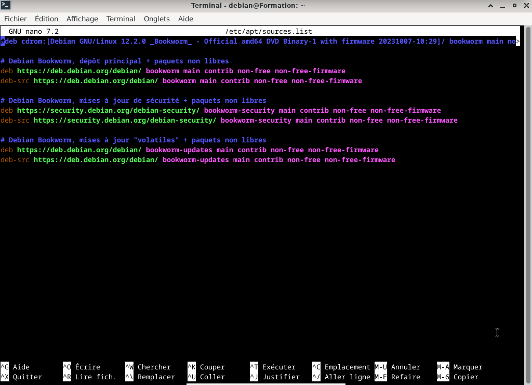
Task: Click the ^X Quitter shortcut hint
Action: [21, 377]
